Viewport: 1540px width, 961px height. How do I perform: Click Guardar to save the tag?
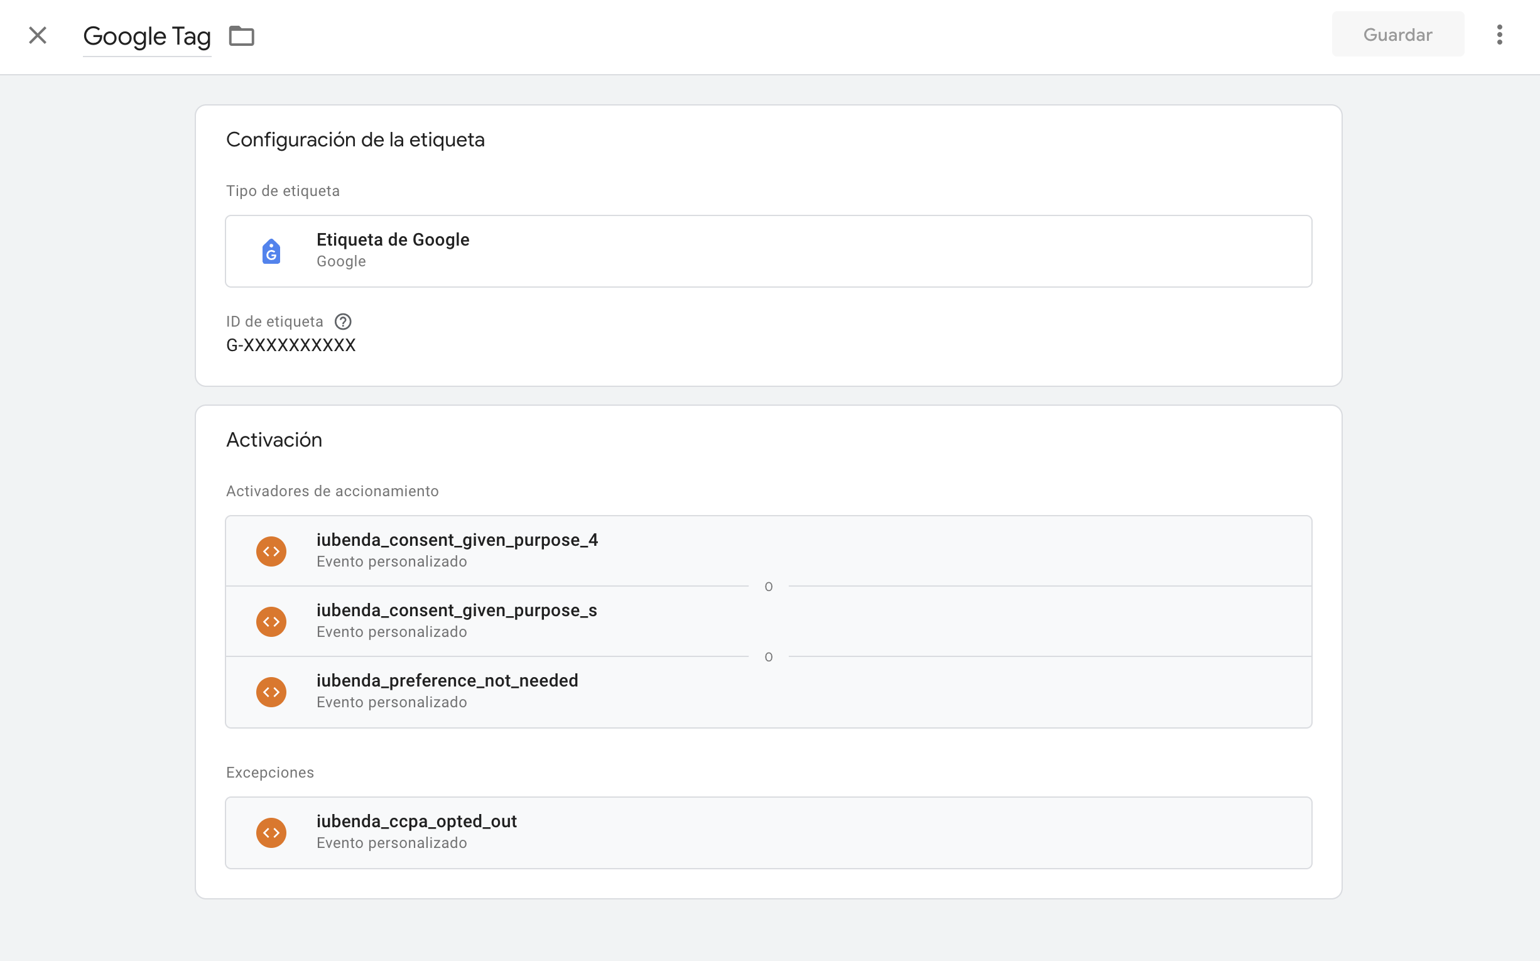coord(1397,35)
